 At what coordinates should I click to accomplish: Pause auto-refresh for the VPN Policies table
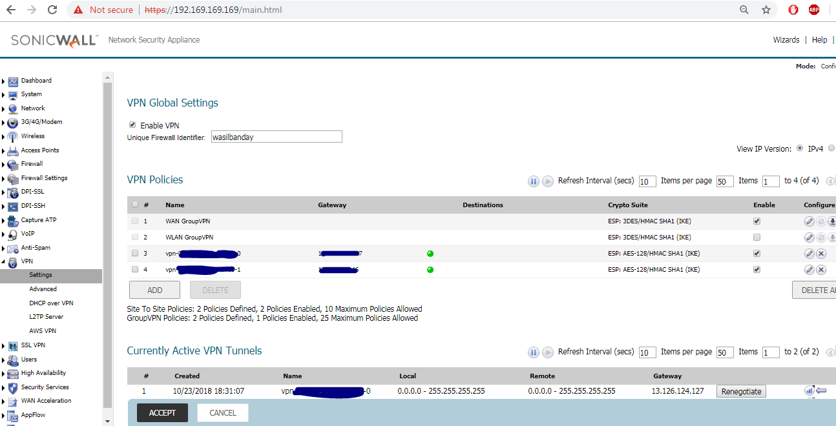click(534, 181)
